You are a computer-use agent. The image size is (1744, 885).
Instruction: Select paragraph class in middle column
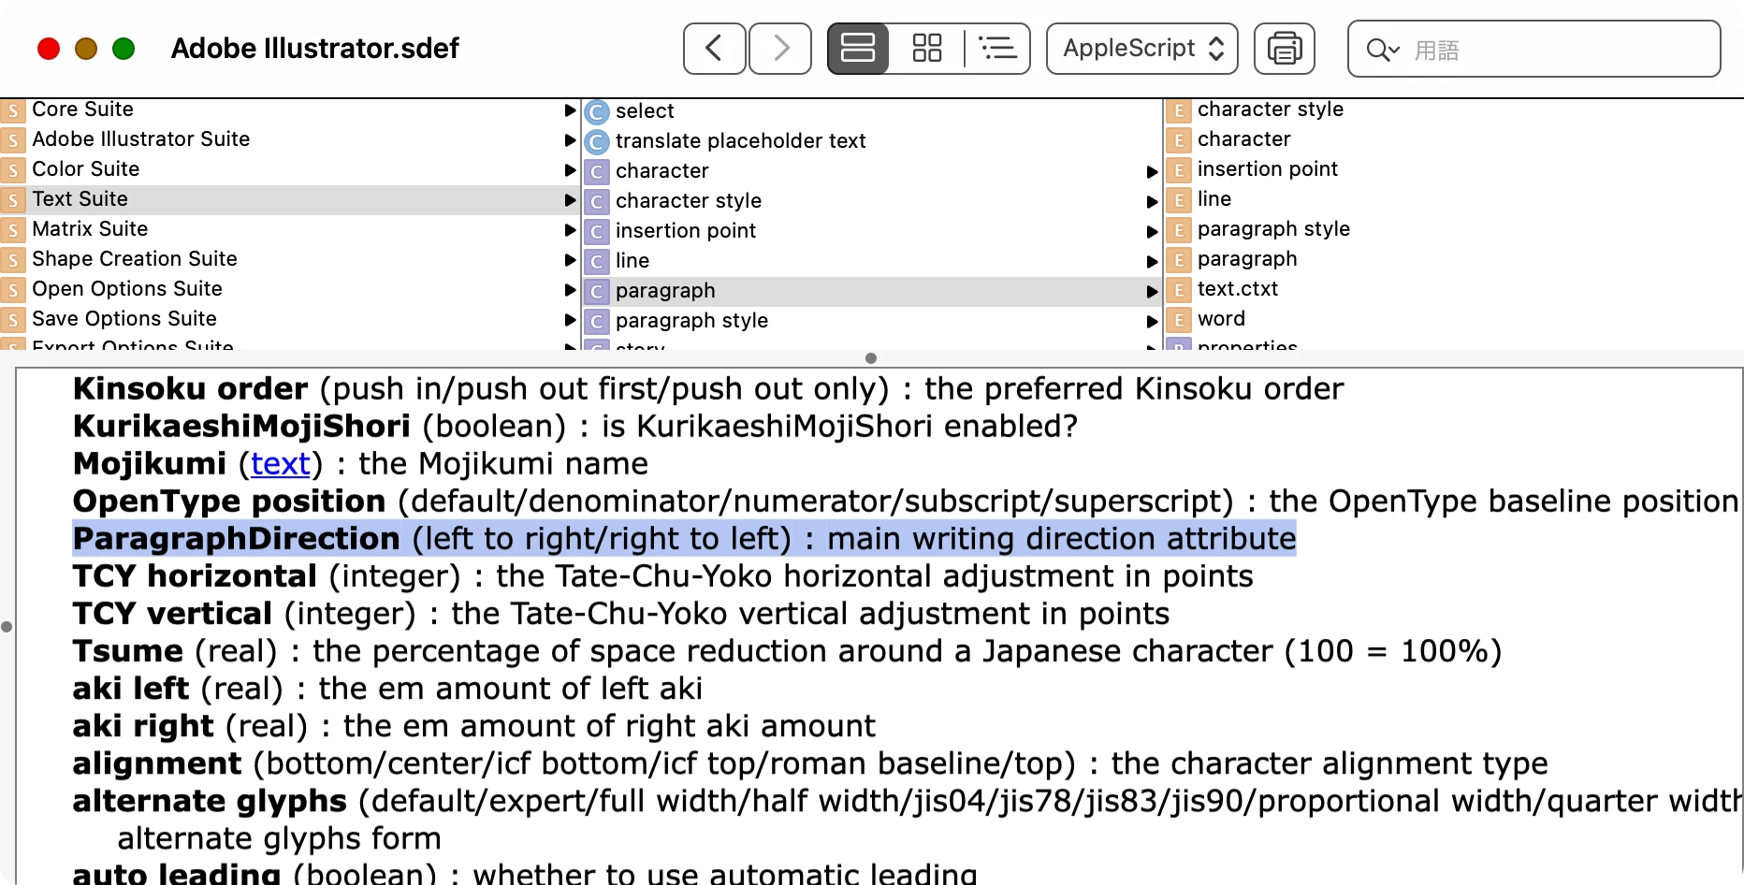coord(872,291)
